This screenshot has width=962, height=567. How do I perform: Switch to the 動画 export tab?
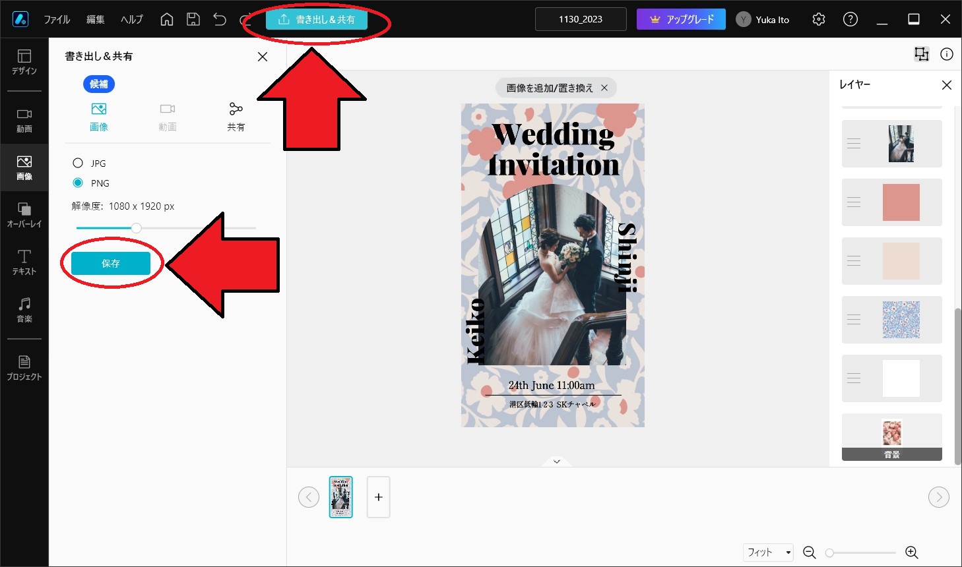click(x=168, y=117)
